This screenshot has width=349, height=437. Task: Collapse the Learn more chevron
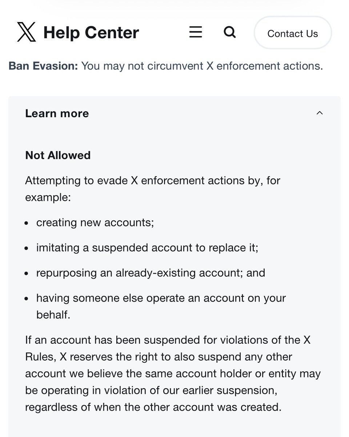(x=320, y=113)
